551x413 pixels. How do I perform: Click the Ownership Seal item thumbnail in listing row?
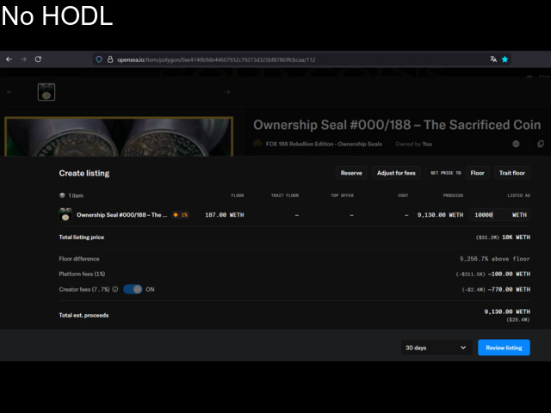[x=65, y=214]
